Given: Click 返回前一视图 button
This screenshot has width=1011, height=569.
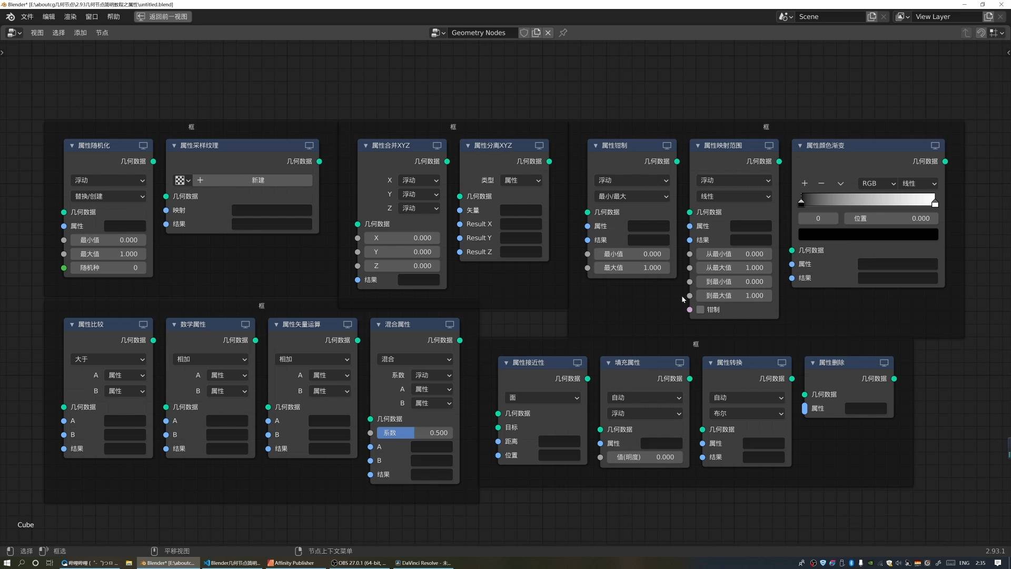Looking at the screenshot, I should click(163, 16).
